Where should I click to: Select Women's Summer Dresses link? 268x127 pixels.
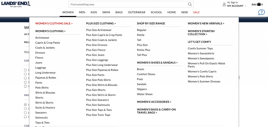coord(204,82)
